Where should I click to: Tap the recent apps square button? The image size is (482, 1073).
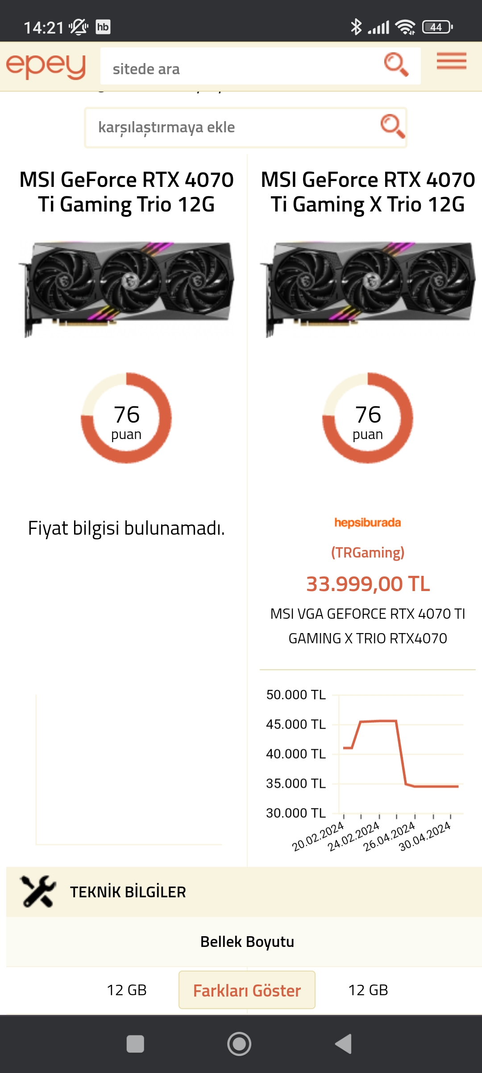[135, 1044]
